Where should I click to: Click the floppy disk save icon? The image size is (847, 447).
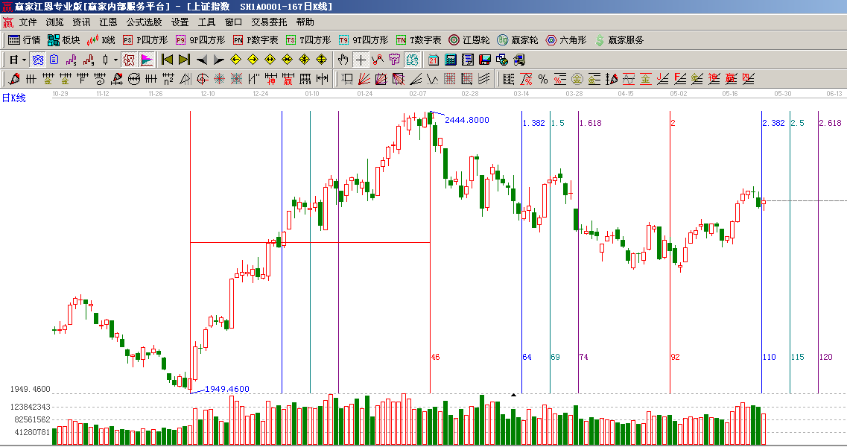[485, 60]
